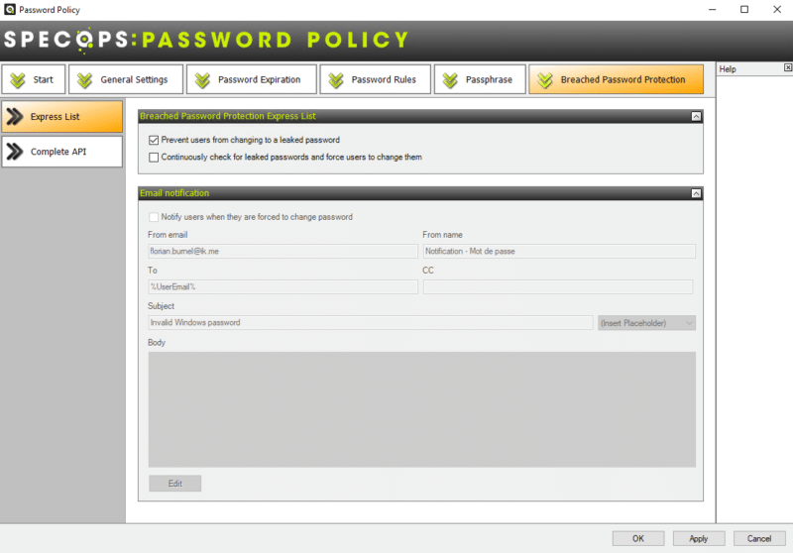Click the From email field
Viewport: 793px width, 553px height.
(x=283, y=251)
